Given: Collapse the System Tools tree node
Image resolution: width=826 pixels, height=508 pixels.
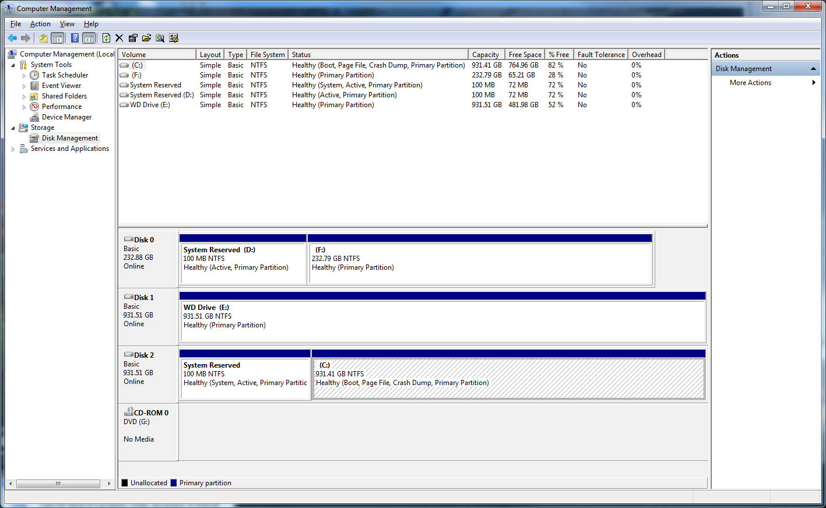Looking at the screenshot, I should (13, 65).
